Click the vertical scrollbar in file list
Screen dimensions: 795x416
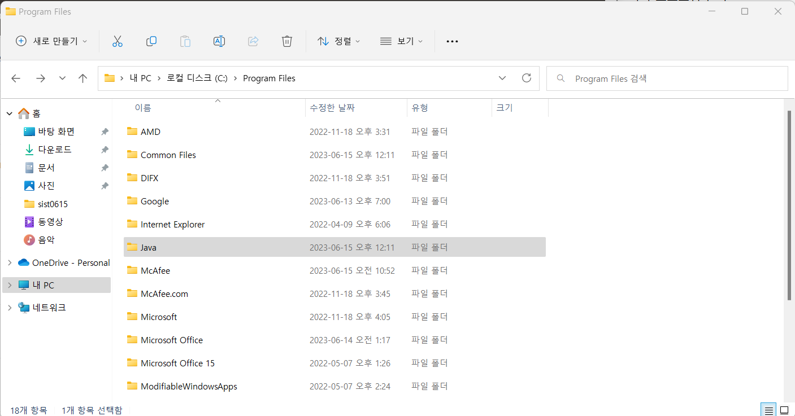pyautogui.click(x=790, y=206)
